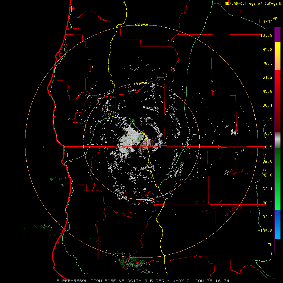Image resolution: width=283 pixels, height=283 pixels.
Task: Click the blue band of the color scale
Action: (x=278, y=224)
